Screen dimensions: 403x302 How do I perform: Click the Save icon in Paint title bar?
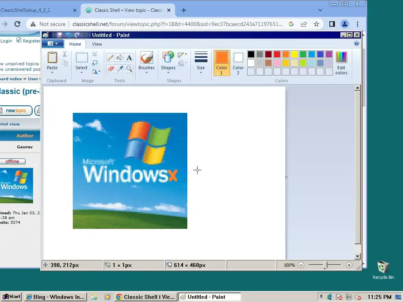59,35
